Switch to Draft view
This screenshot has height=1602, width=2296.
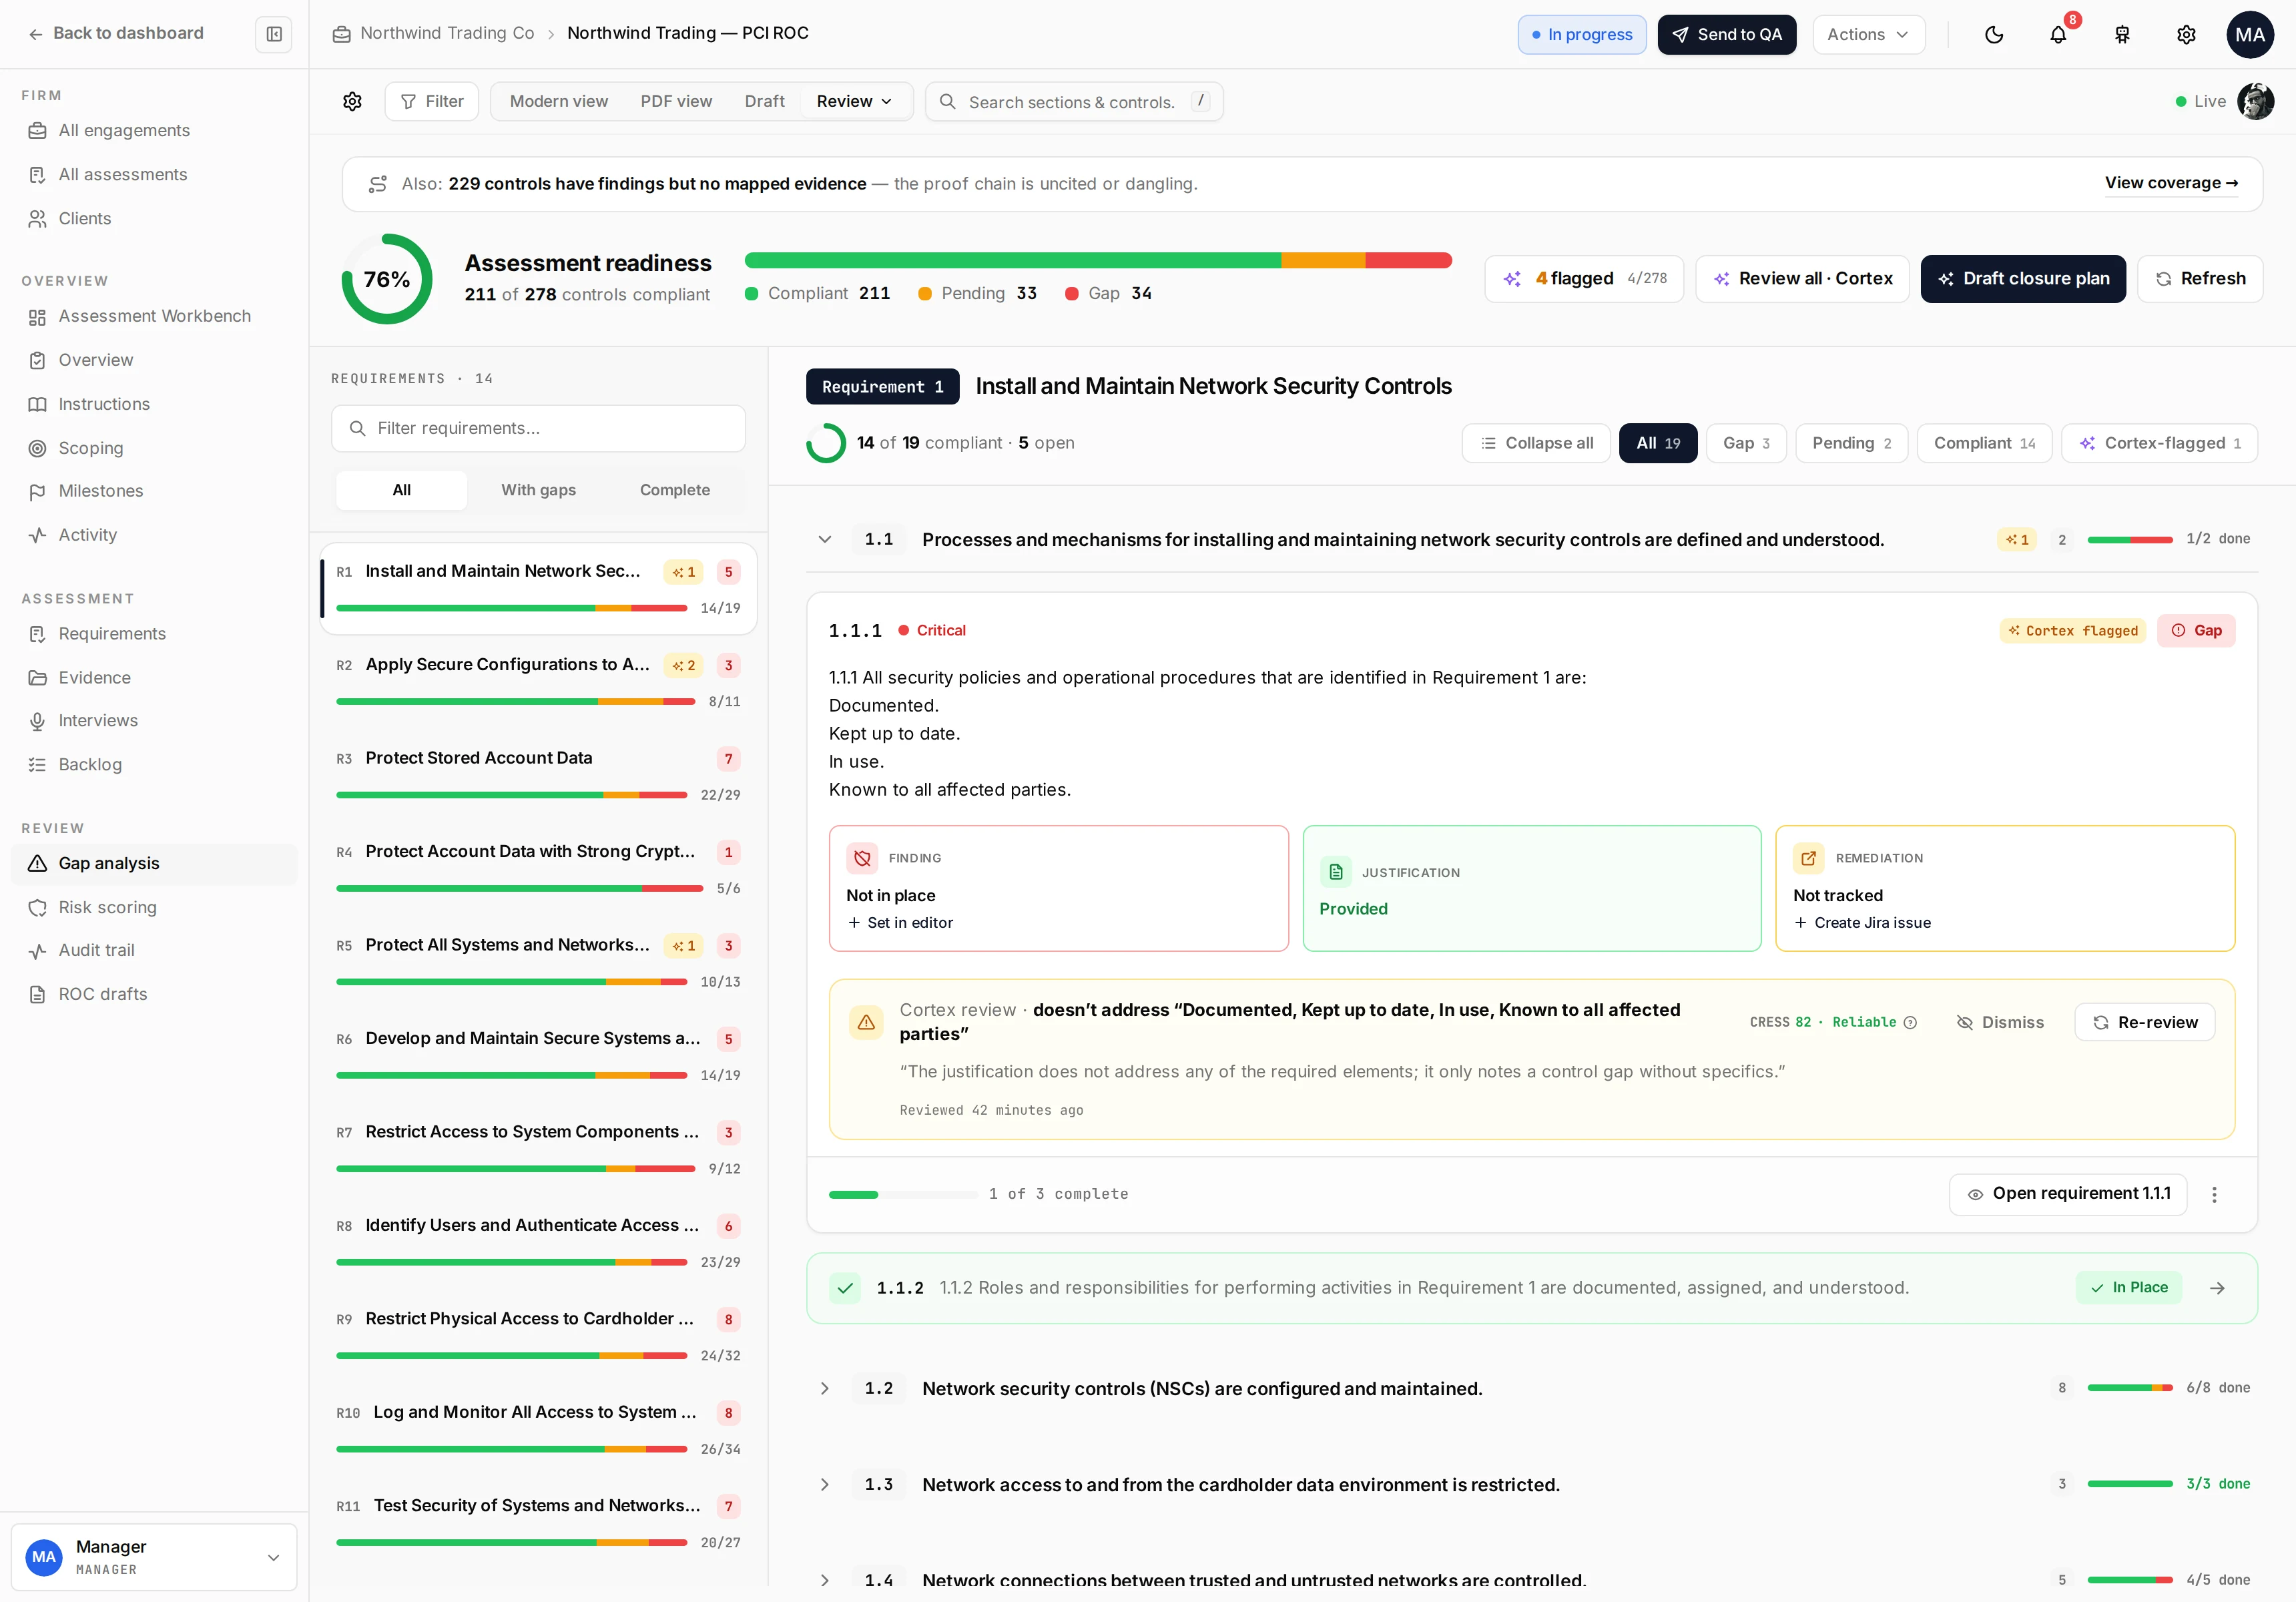(x=764, y=101)
